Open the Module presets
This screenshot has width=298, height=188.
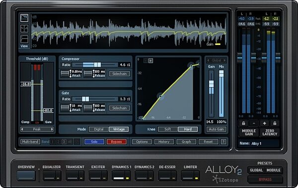point(274,170)
